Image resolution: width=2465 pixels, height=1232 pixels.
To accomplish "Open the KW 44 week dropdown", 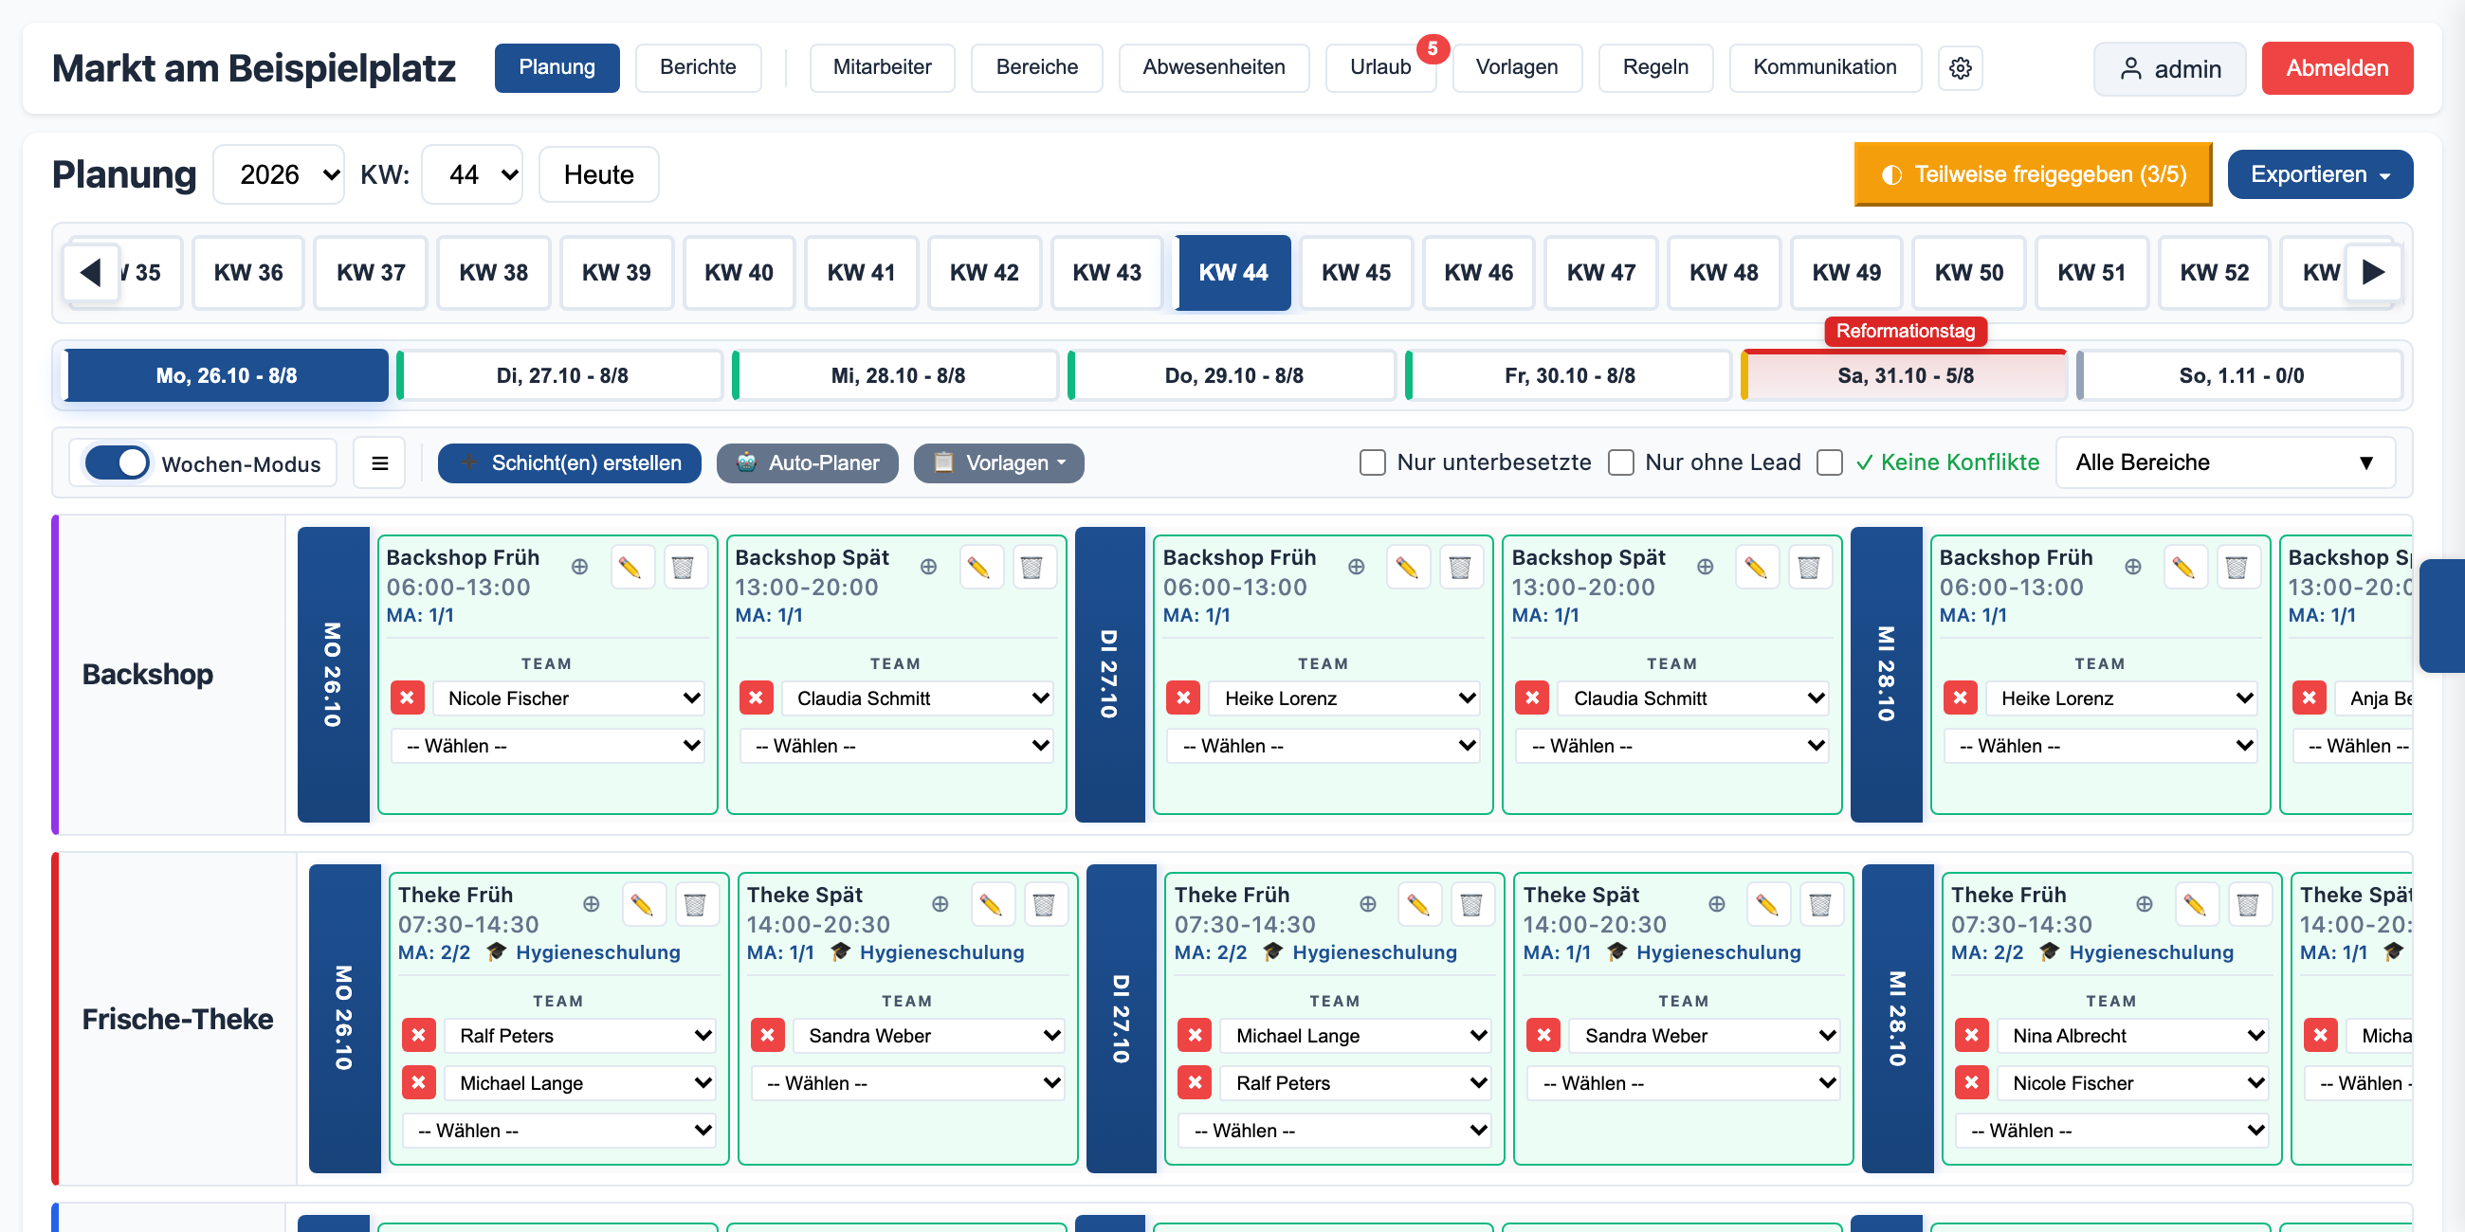I will pos(472,174).
